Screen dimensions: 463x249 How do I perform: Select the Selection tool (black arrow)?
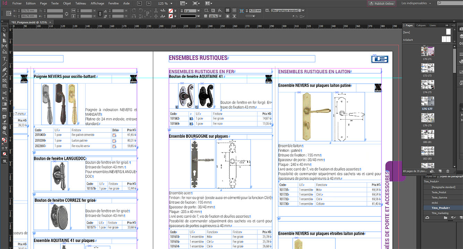[x=5, y=29]
